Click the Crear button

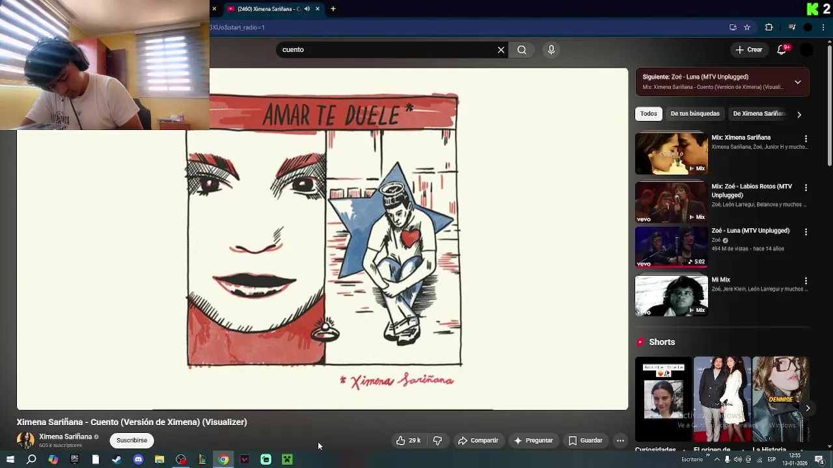coord(748,49)
